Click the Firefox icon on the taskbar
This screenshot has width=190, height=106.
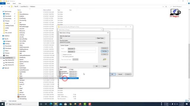80,104
